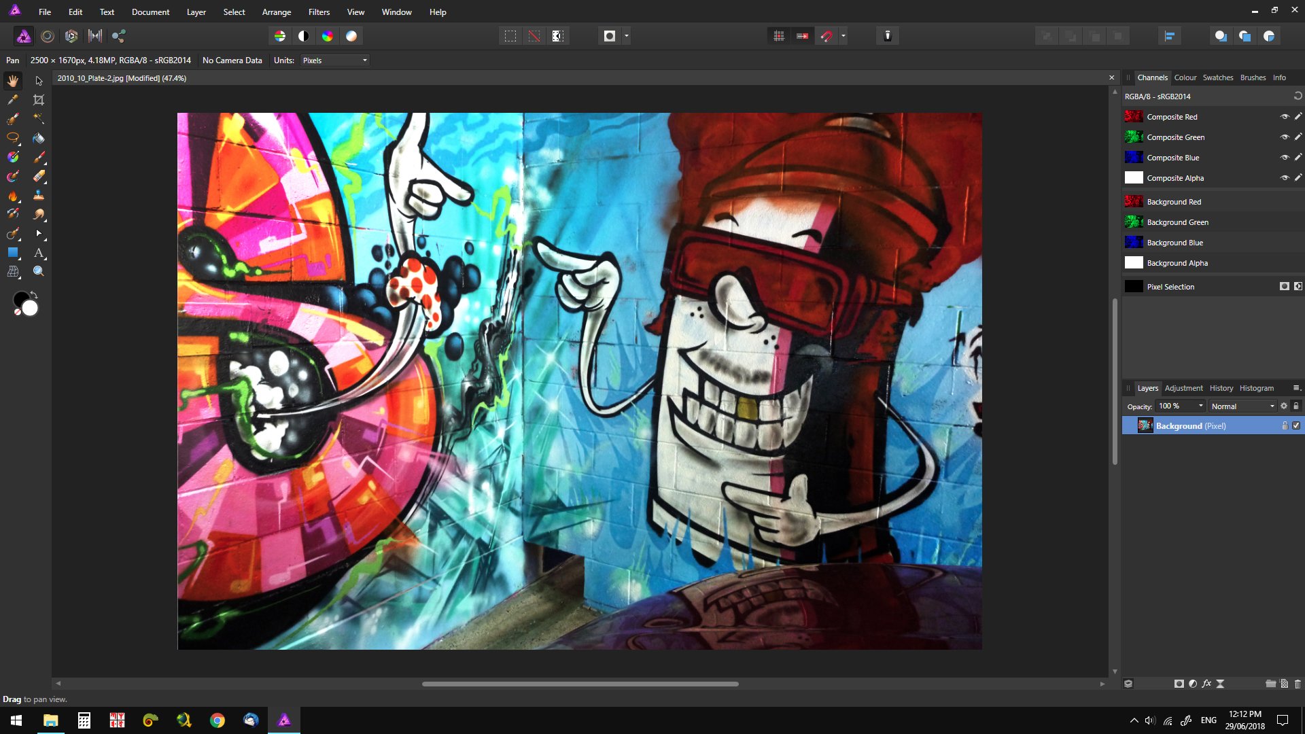This screenshot has height=734, width=1305.
Task: Select the Move tool arrow
Action: [39, 81]
